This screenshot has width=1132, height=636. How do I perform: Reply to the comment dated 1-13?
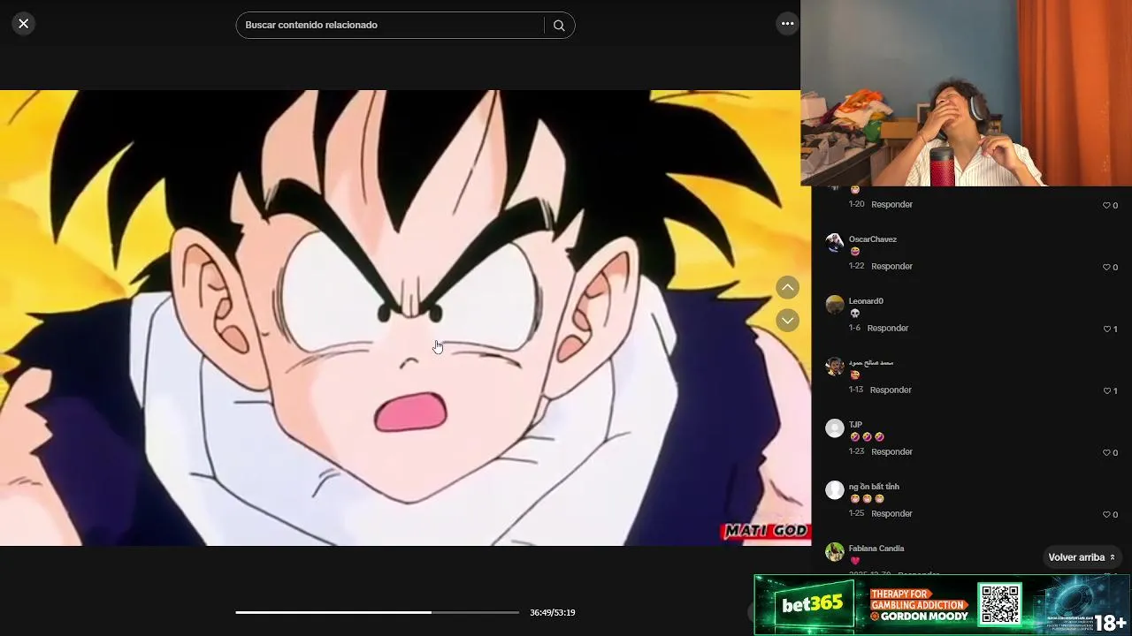click(x=891, y=390)
